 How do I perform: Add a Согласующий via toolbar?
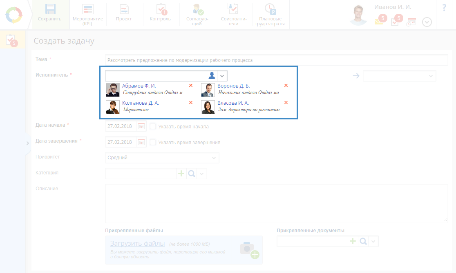197,15
